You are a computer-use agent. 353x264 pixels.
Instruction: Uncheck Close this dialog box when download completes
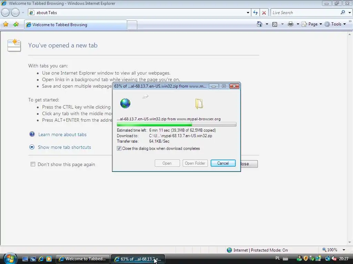pos(119,148)
